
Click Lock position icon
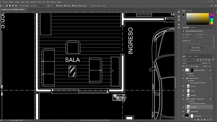192,66
